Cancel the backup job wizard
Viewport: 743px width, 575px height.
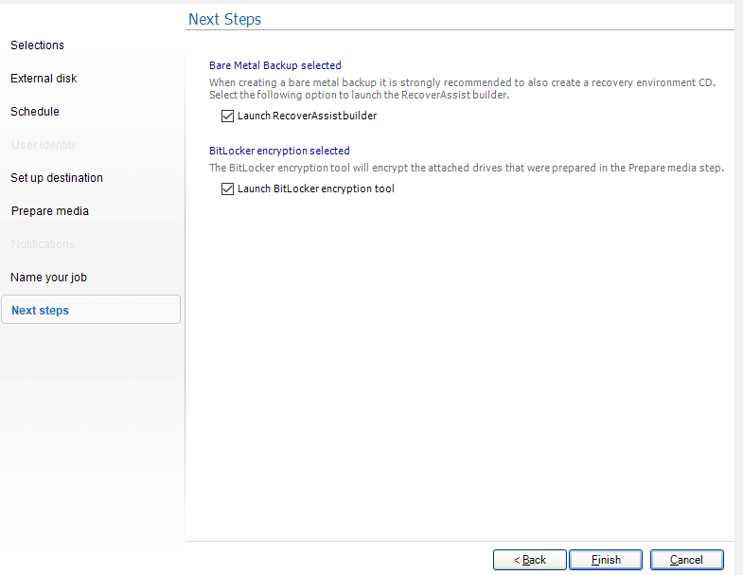[x=686, y=560]
